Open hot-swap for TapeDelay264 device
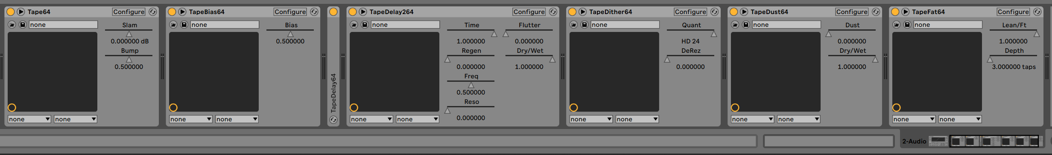 tap(553, 12)
